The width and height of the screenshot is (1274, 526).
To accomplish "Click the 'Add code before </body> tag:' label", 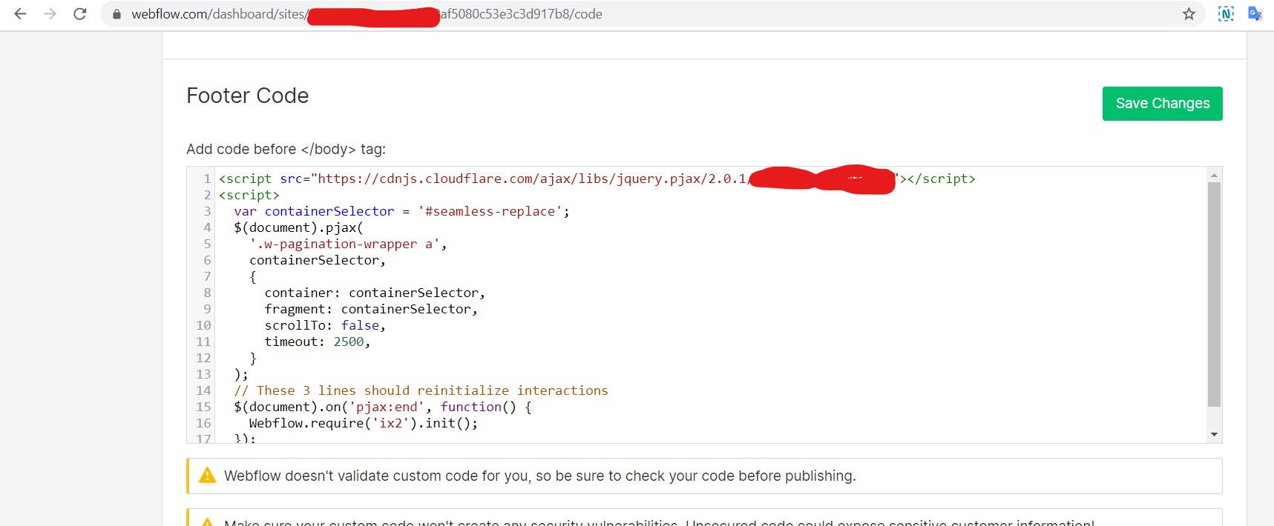I will [x=286, y=149].
